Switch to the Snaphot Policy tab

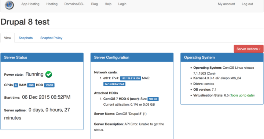[51, 38]
